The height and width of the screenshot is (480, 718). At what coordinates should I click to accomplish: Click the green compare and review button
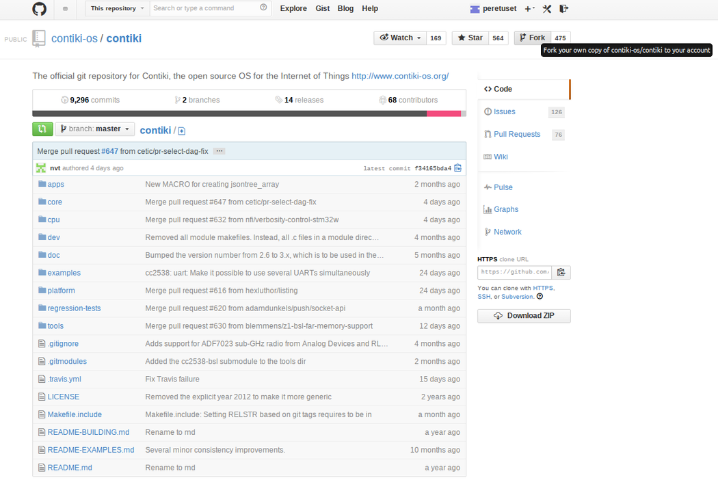pyautogui.click(x=42, y=129)
